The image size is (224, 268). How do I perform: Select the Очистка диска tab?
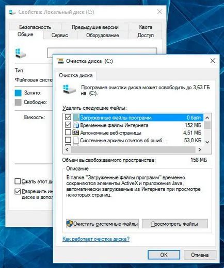[76, 75]
